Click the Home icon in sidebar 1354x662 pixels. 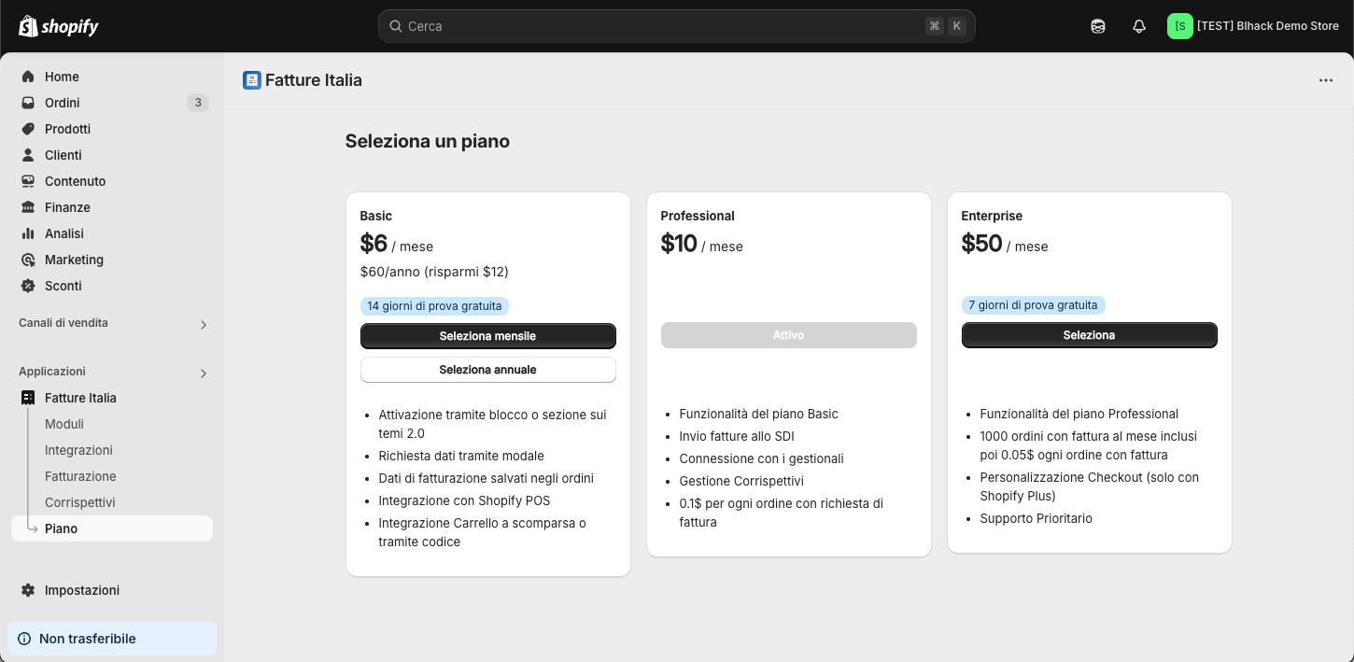[28, 77]
